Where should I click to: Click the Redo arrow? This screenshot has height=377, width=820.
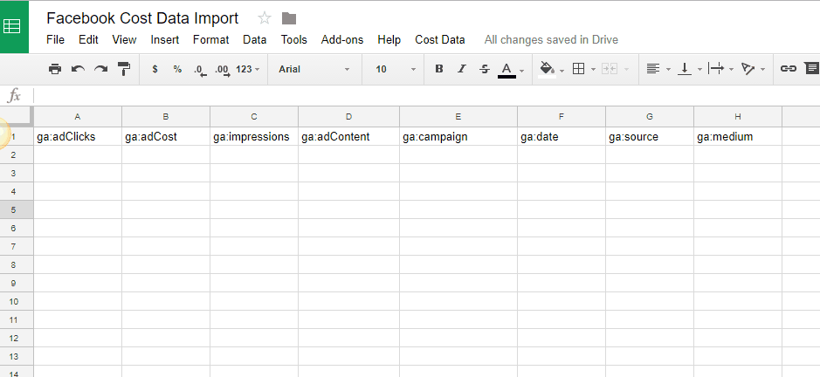pyautogui.click(x=101, y=68)
